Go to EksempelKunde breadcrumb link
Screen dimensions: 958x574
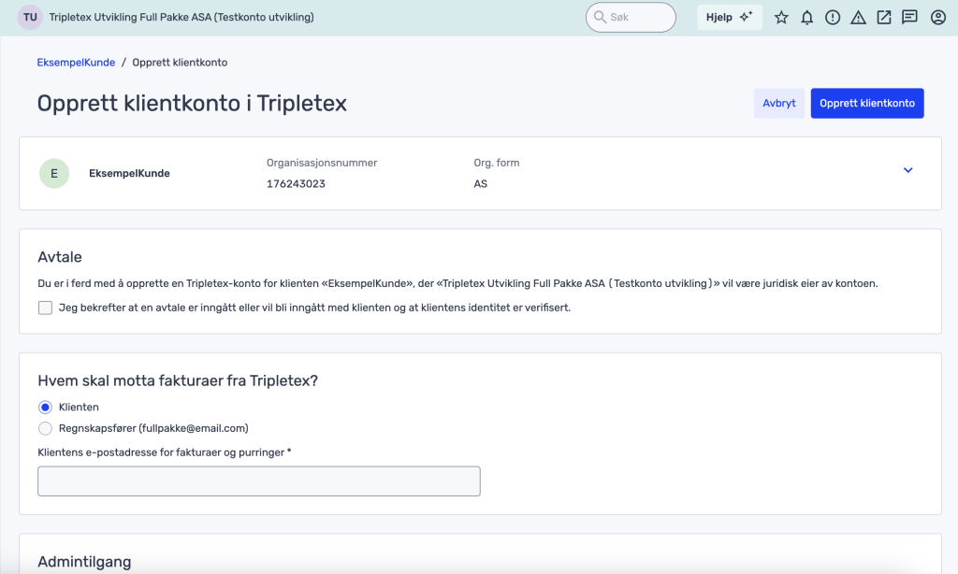76,63
